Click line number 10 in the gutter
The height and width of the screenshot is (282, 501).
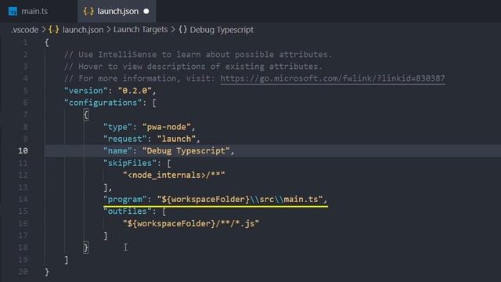tap(23, 151)
